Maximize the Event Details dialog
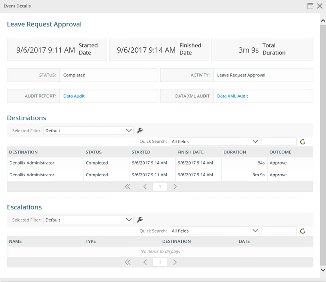 (310, 6)
